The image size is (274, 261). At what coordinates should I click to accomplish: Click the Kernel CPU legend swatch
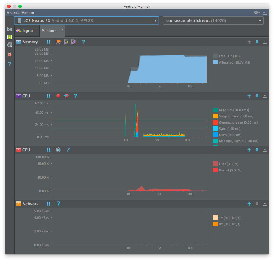coord(215,170)
